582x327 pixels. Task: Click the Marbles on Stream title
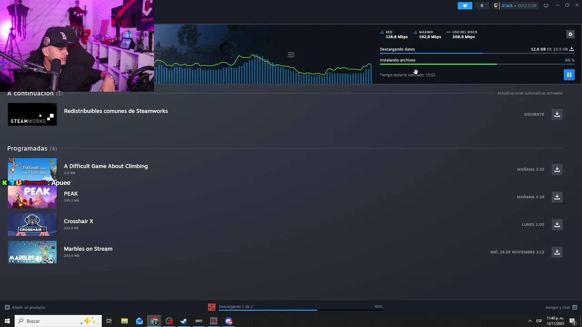88,248
